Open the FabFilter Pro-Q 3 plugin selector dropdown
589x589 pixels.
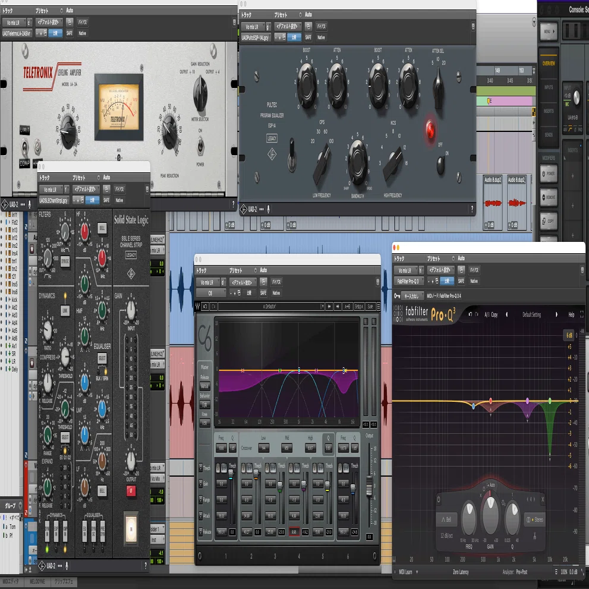pyautogui.click(x=409, y=281)
